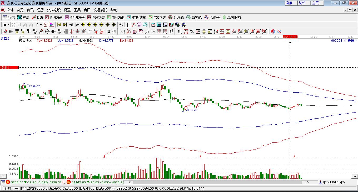Toggle the 权 price adjustment button
Viewport: 358px width, 192px height.
click(45, 25)
